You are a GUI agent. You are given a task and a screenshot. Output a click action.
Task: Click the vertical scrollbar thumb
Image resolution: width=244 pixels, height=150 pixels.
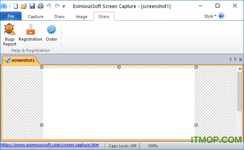[x=240, y=91]
